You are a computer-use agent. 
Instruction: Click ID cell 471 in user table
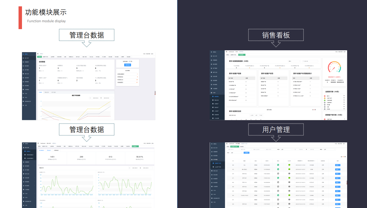coord(233,178)
